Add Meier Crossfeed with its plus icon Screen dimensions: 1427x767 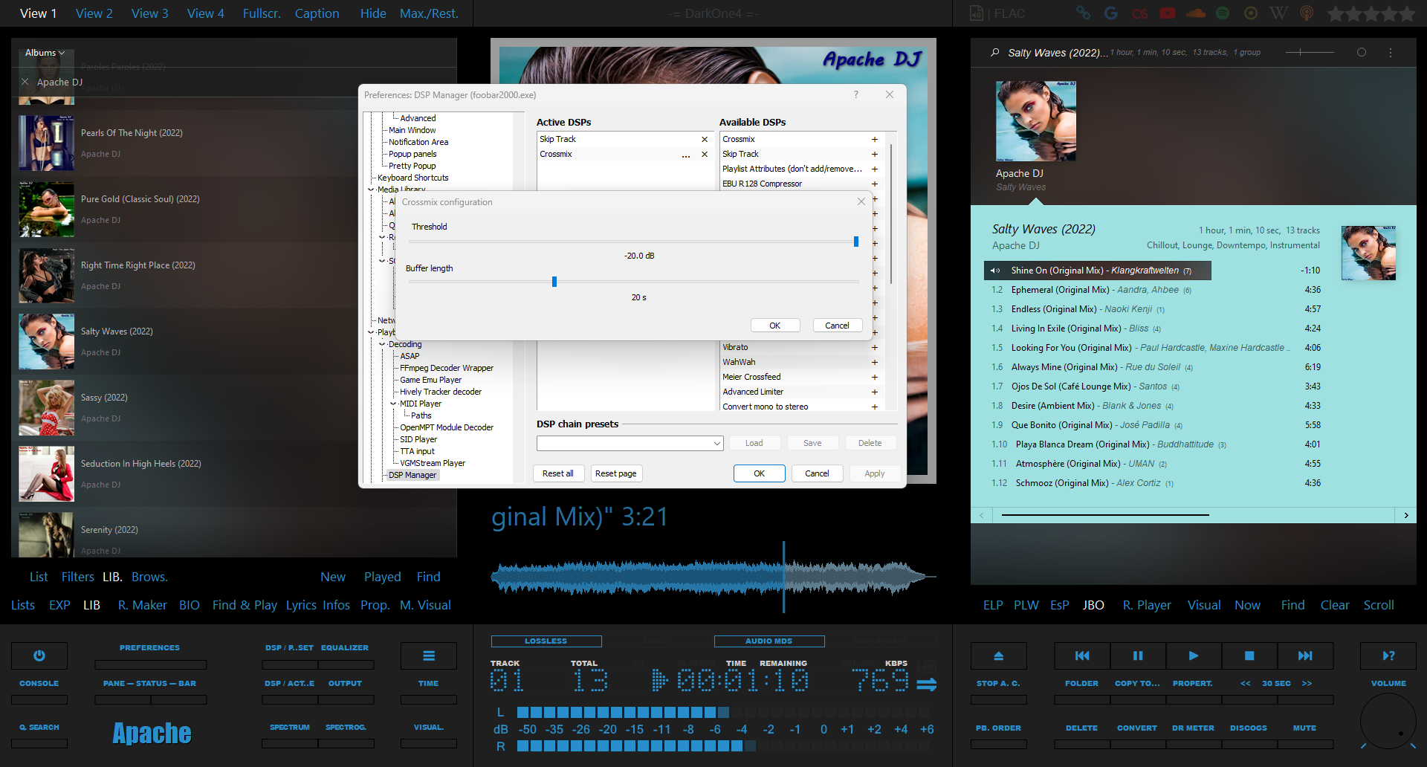click(875, 378)
